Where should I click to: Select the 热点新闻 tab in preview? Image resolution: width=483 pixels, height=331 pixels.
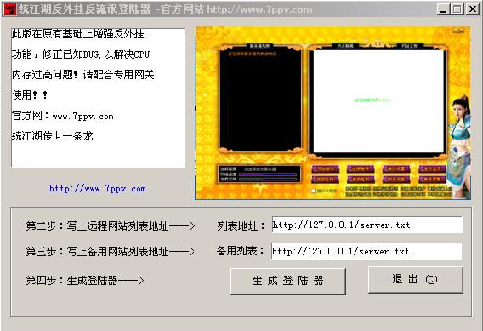coord(345,46)
